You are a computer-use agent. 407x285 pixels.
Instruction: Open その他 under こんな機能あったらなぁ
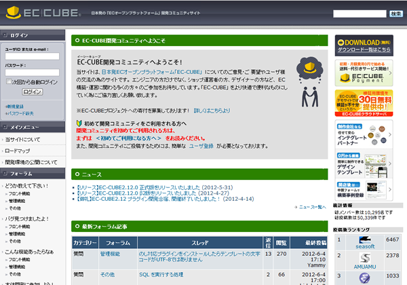[x=15, y=274]
